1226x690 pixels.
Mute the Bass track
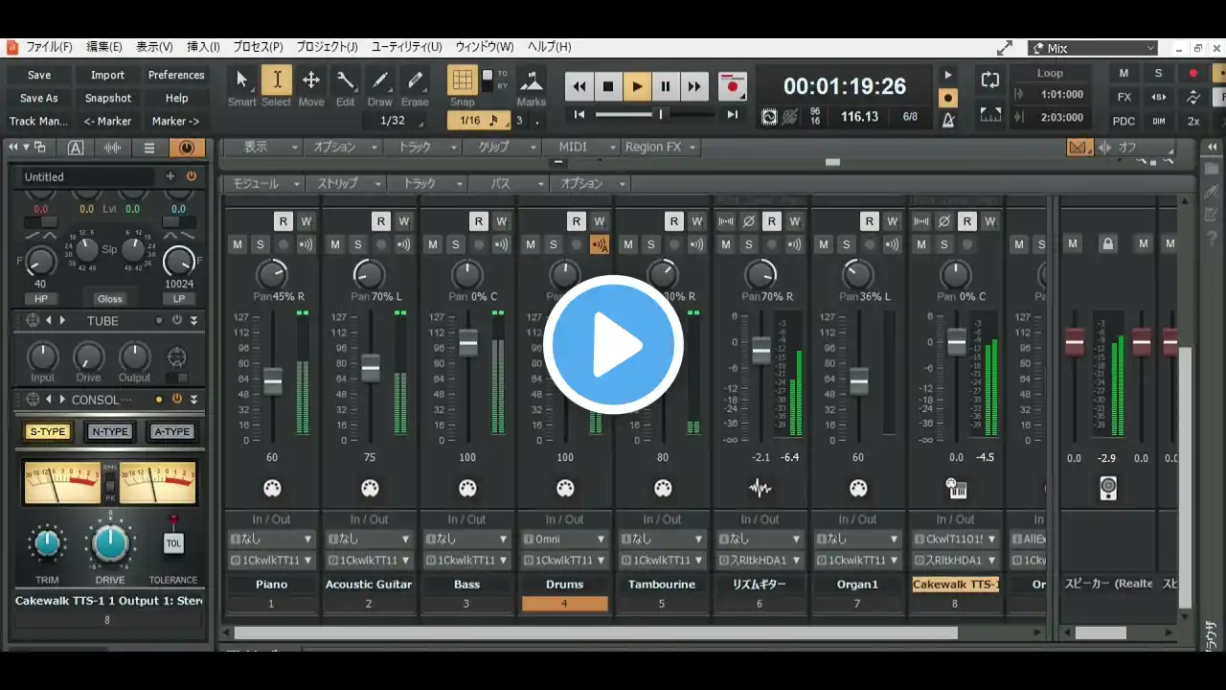click(433, 244)
